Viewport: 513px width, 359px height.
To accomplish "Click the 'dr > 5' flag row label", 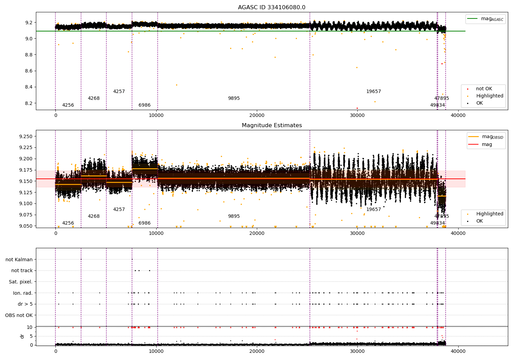I will (25, 304).
